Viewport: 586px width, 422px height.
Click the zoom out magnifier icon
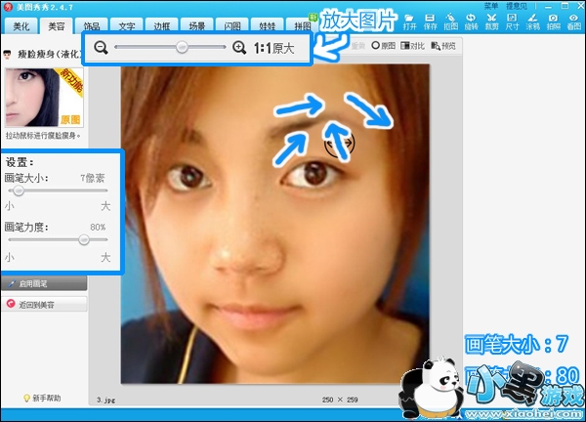[x=101, y=48]
